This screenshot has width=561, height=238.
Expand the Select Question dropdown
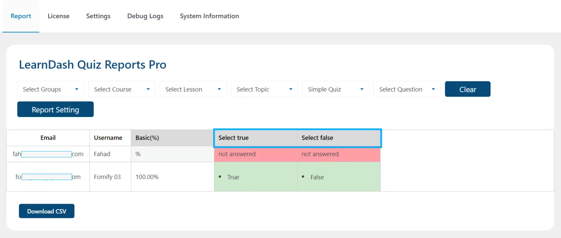coord(407,89)
